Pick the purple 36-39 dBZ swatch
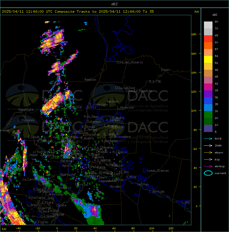 tap(208, 94)
